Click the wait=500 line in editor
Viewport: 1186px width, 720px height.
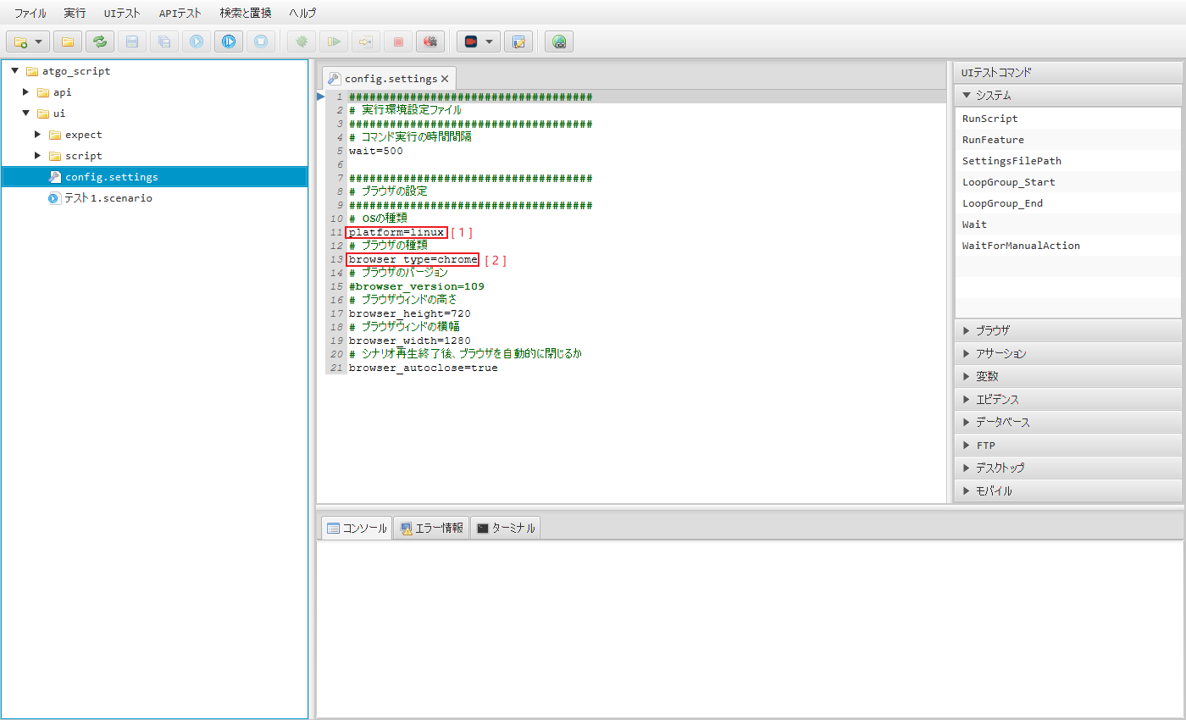pyautogui.click(x=376, y=151)
